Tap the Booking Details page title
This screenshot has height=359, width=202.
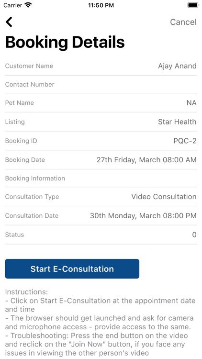coord(65,42)
